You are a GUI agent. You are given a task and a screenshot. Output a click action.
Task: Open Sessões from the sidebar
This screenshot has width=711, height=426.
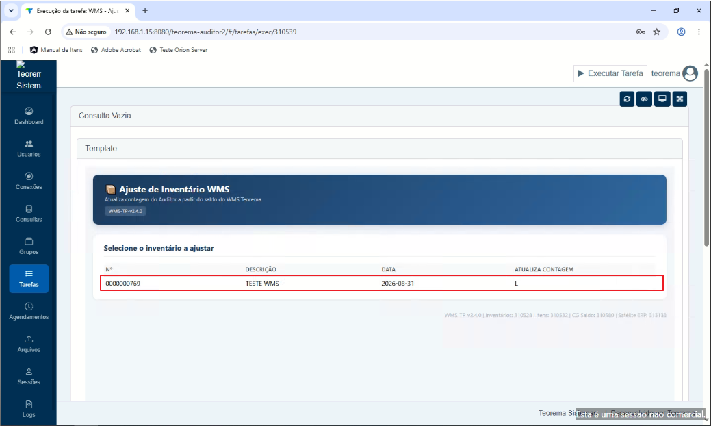29,377
